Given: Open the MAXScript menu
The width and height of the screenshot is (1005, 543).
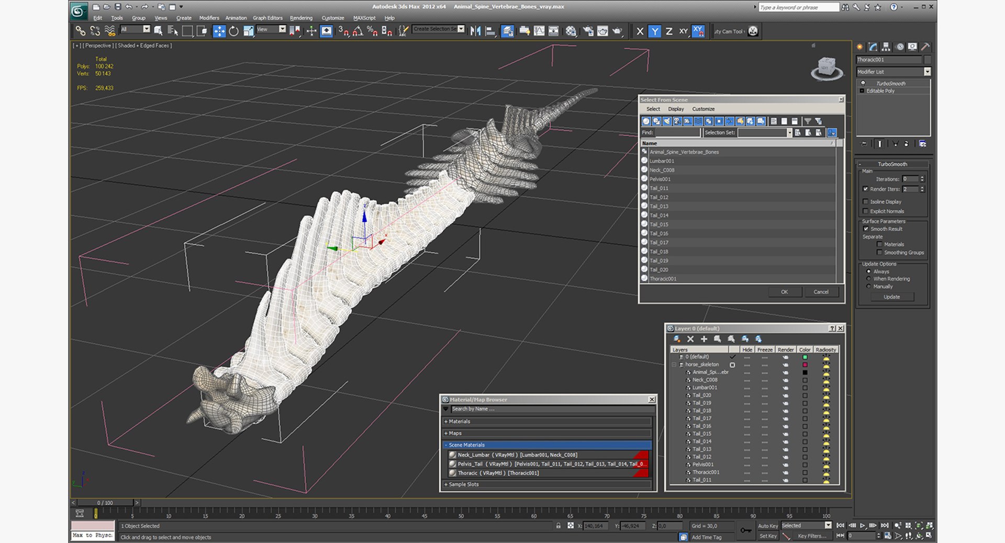Looking at the screenshot, I should click(364, 18).
